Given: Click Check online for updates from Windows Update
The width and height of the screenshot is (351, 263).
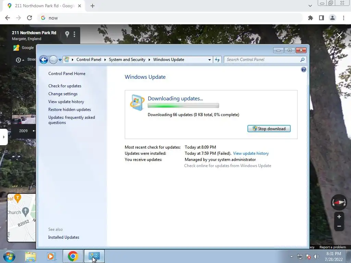Looking at the screenshot, I should point(228,166).
